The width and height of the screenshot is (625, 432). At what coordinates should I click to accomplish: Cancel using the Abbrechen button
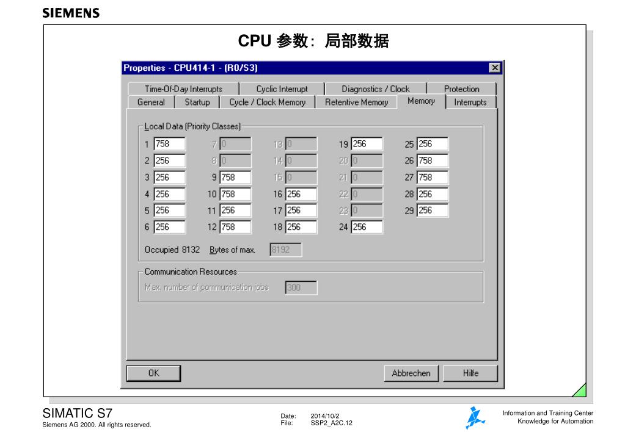pyautogui.click(x=411, y=373)
